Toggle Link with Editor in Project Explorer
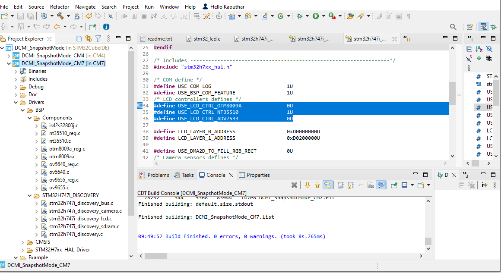501x273 pixels. point(88,38)
